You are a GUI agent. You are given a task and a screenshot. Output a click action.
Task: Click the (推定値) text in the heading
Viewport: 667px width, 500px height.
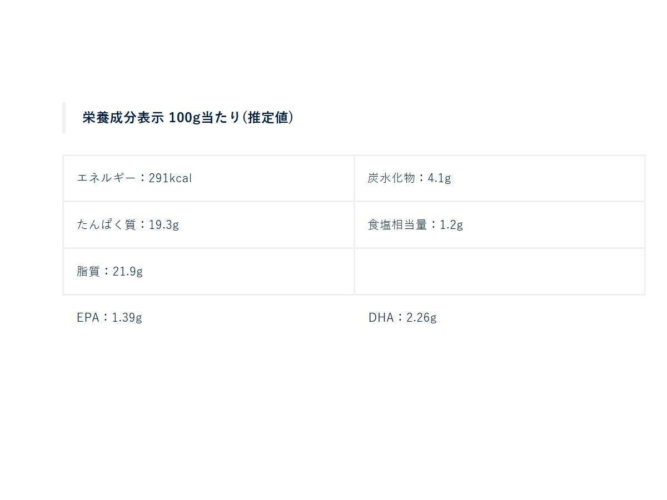268,118
